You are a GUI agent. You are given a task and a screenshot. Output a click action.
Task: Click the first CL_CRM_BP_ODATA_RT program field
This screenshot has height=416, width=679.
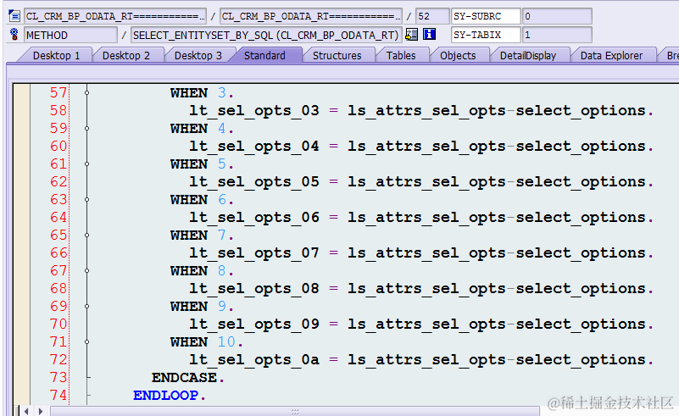(115, 16)
